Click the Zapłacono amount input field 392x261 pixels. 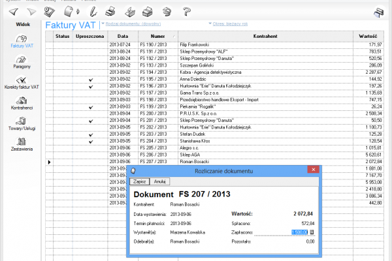[x=294, y=231]
